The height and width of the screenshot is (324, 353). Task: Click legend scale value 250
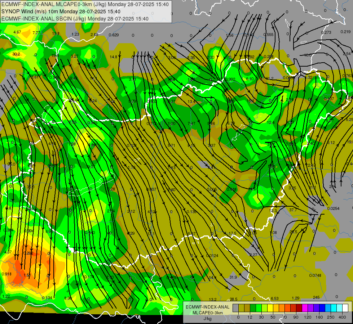click(x=331, y=317)
